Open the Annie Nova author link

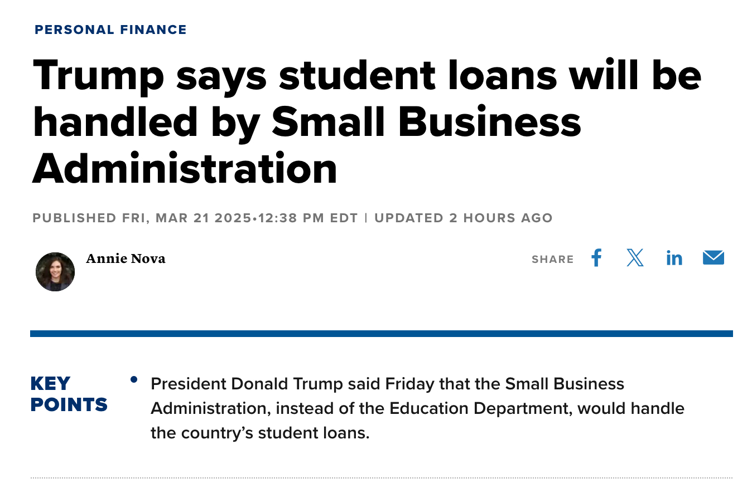[126, 258]
